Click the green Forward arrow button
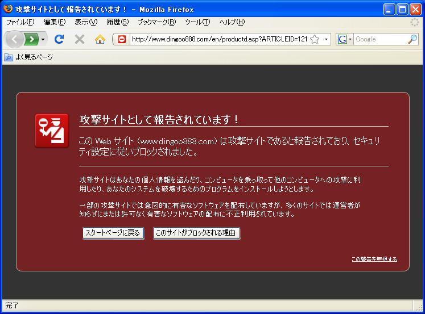Viewport: 425px width, 314px height. (31, 40)
